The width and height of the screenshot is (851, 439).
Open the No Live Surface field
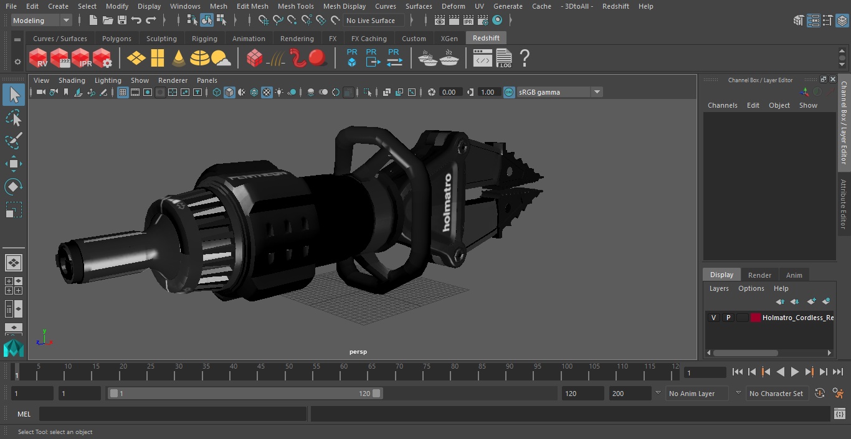click(x=374, y=21)
